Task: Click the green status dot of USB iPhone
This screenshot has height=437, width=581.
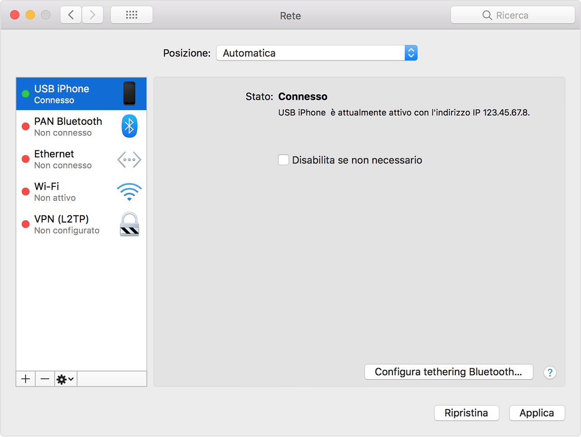Action: tap(25, 94)
